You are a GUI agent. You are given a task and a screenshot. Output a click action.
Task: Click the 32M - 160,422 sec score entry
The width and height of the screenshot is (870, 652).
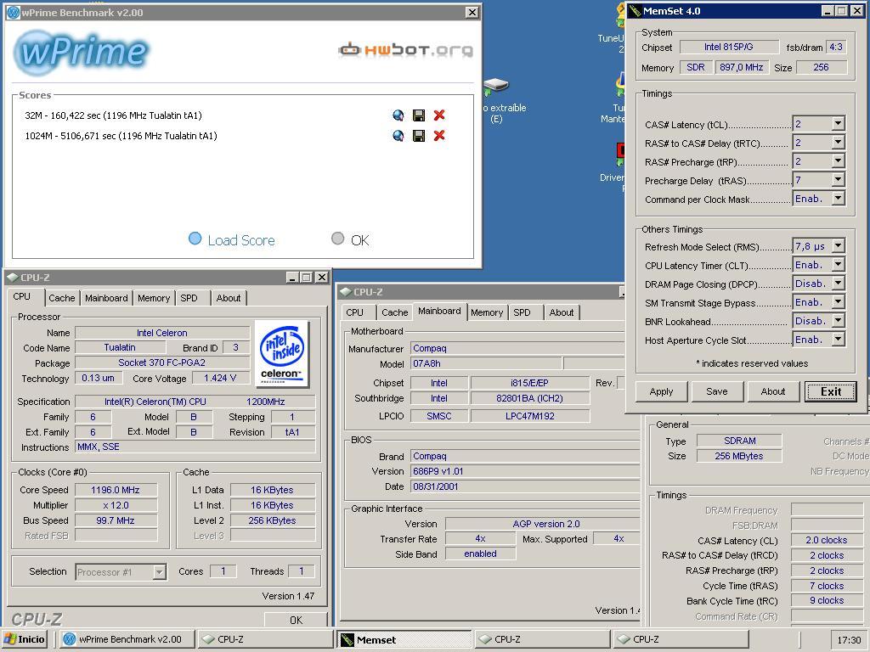(113, 115)
